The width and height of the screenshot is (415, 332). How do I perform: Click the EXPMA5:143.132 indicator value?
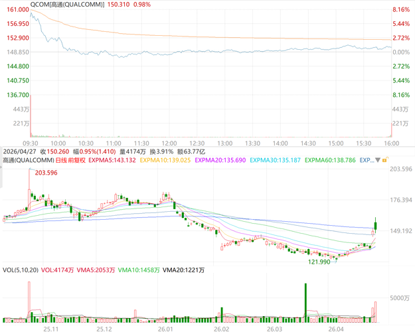click(112, 160)
